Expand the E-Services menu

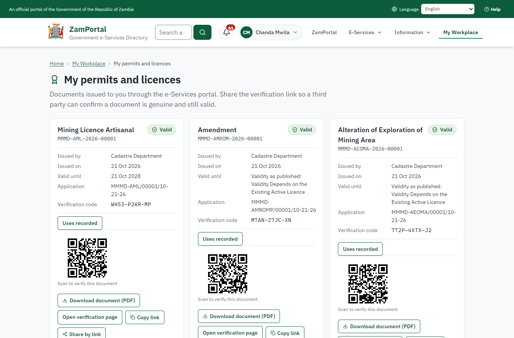[x=365, y=32]
